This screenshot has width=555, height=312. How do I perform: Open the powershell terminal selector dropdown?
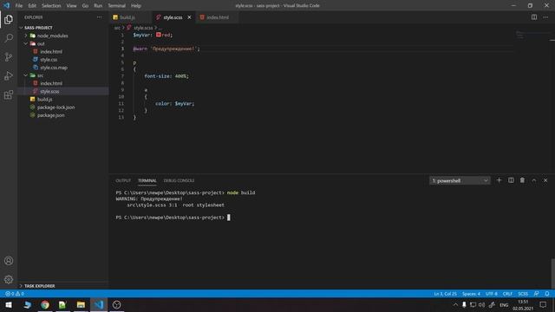click(460, 181)
